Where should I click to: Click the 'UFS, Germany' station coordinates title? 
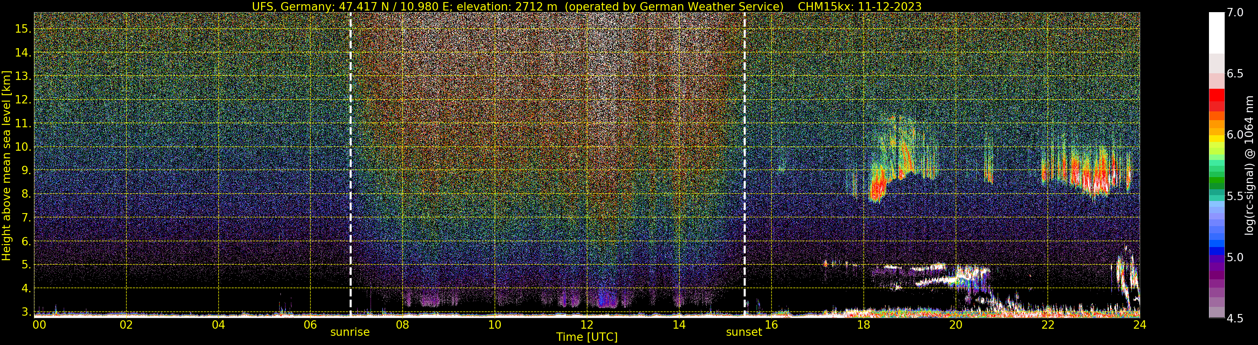(518, 6)
